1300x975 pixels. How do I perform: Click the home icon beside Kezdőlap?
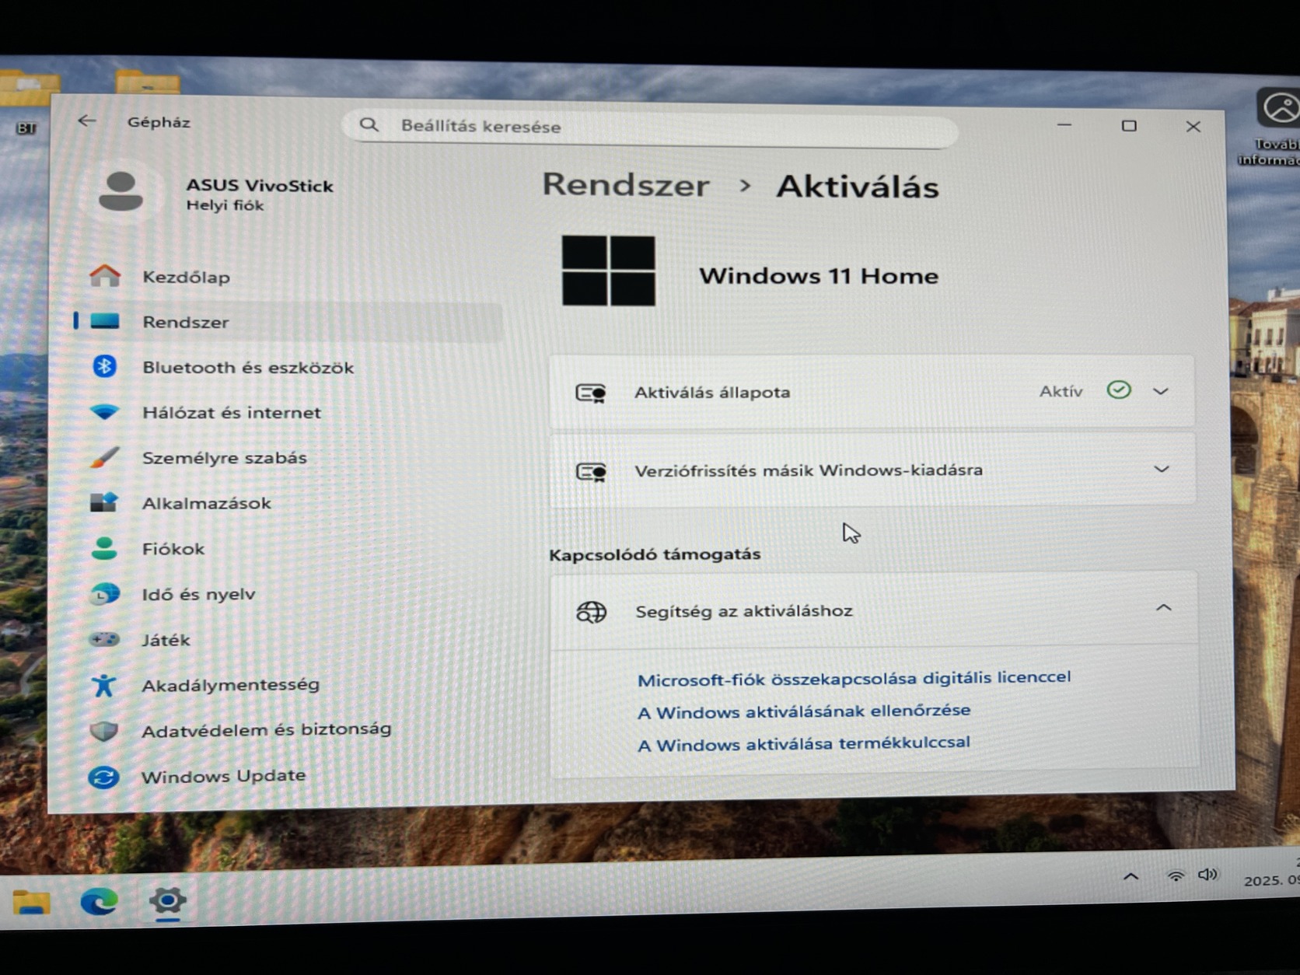pos(105,275)
